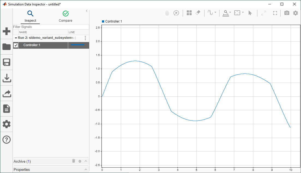Click the Import data plus icon
The height and width of the screenshot is (173, 301).
click(6, 31)
